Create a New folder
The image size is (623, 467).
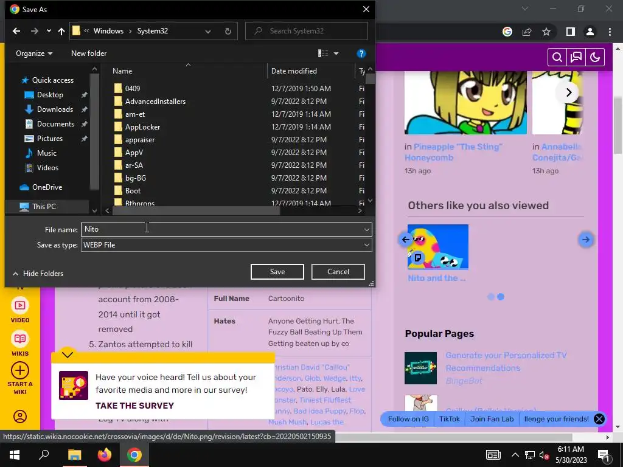89,54
